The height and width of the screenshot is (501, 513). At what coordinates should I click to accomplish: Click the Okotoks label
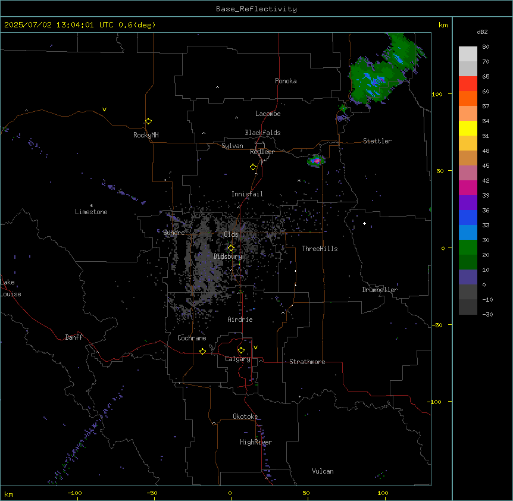245,417
